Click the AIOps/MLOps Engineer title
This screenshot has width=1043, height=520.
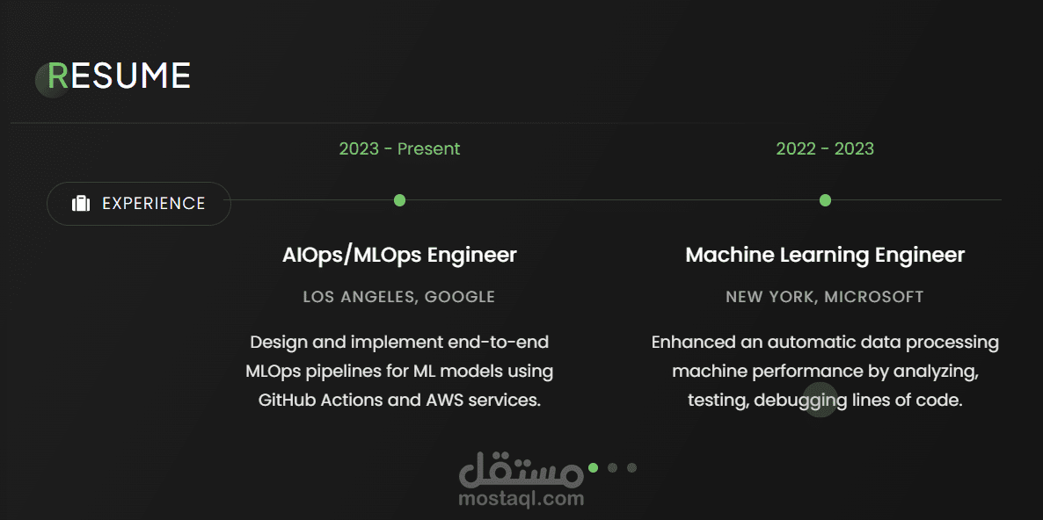(x=399, y=255)
